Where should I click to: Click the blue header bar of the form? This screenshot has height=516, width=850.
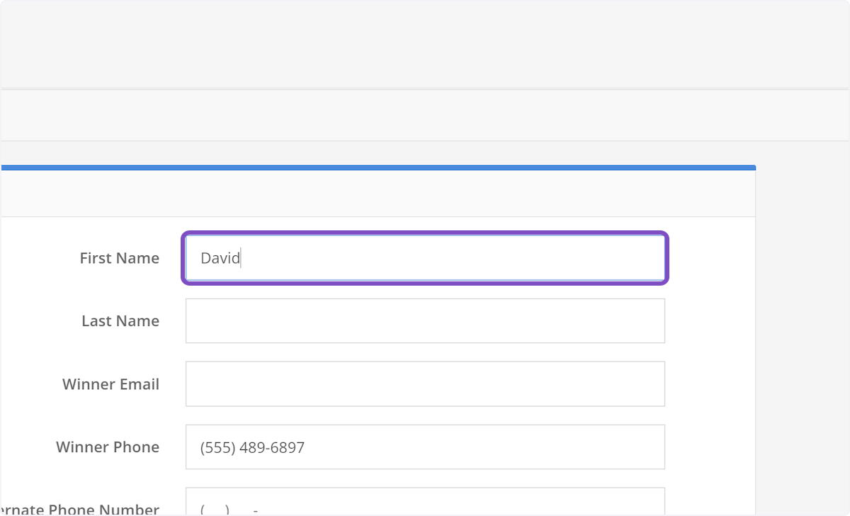click(378, 167)
